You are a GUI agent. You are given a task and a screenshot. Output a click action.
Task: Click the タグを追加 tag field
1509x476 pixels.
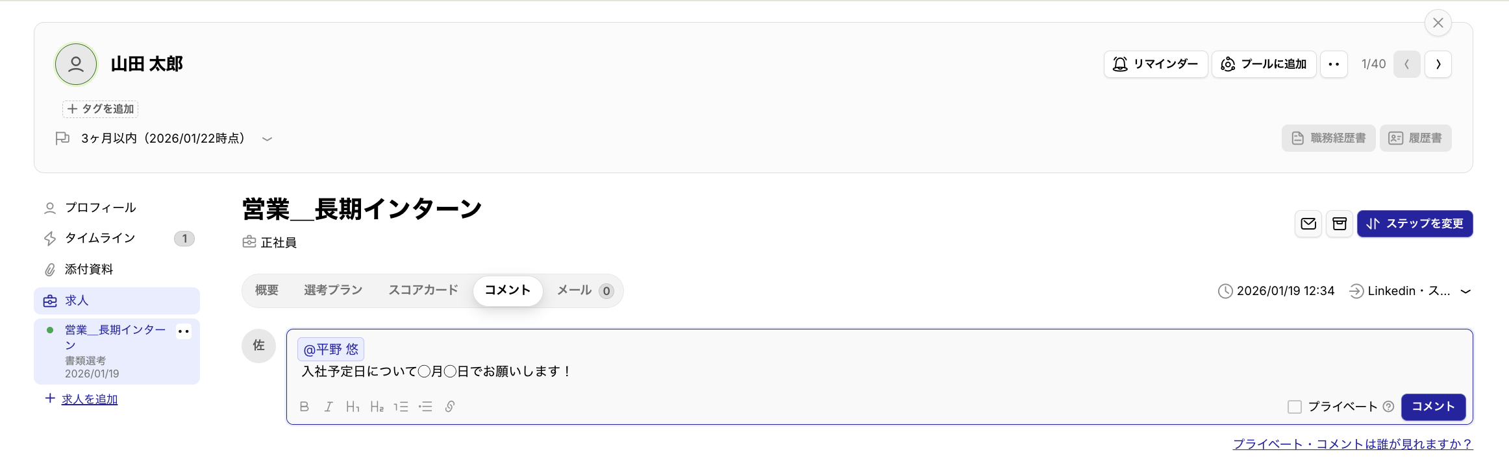[101, 109]
